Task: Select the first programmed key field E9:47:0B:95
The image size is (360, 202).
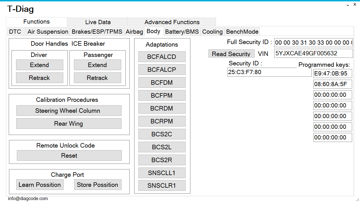Action: click(x=333, y=74)
